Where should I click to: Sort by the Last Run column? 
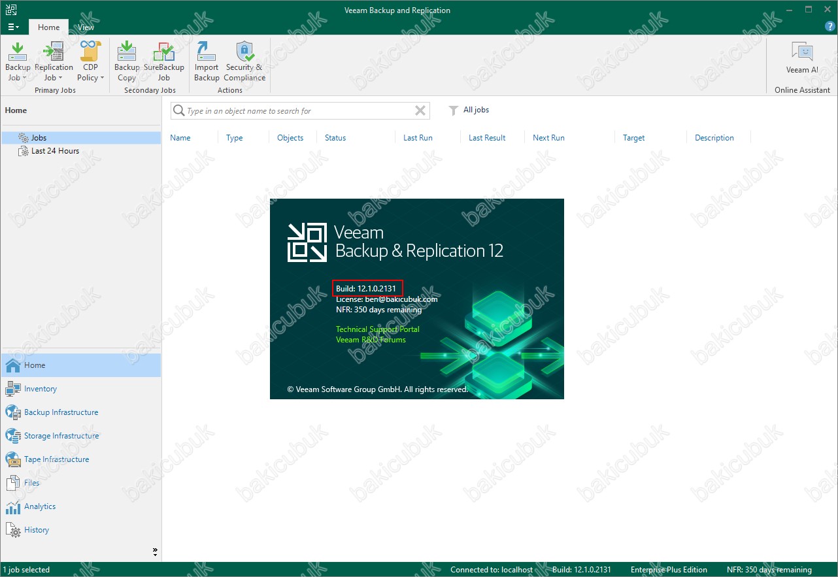418,138
